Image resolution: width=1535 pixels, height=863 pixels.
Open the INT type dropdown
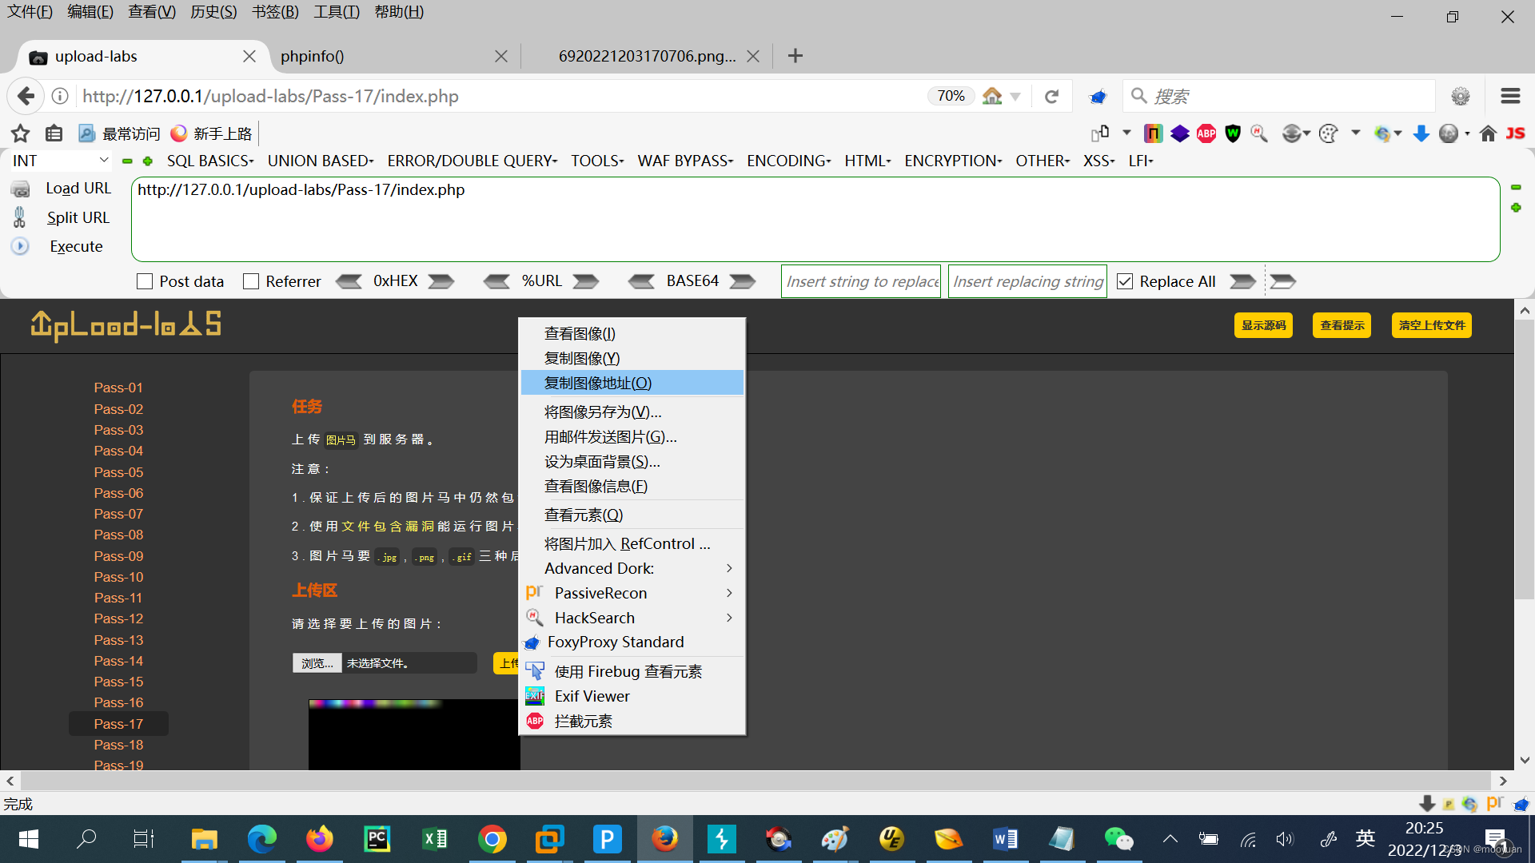coord(60,161)
